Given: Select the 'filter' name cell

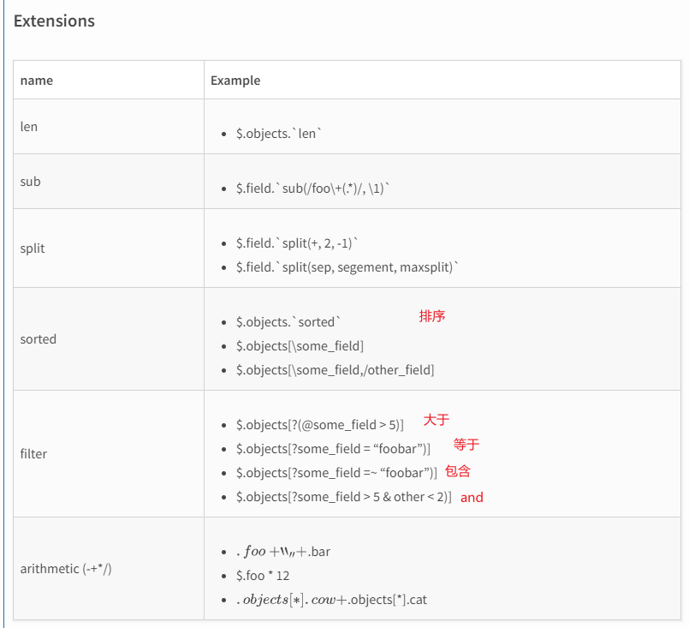Looking at the screenshot, I should pyautogui.click(x=33, y=454).
